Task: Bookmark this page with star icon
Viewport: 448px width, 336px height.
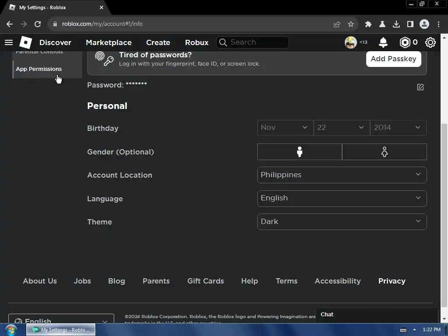Action: point(351,24)
